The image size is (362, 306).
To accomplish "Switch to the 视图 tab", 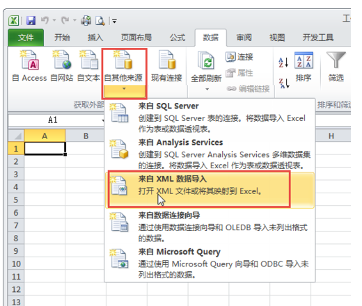I will click(277, 38).
